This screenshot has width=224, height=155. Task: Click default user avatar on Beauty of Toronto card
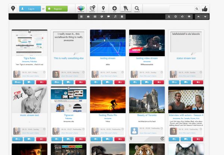point(134,131)
